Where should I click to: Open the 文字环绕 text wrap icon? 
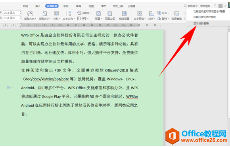coord(140,13)
